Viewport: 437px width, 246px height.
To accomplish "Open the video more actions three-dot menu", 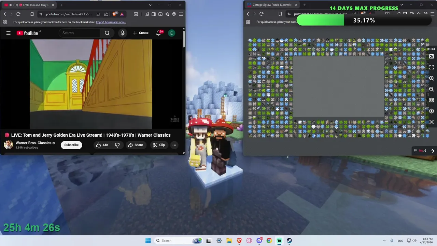I will pos(174,145).
